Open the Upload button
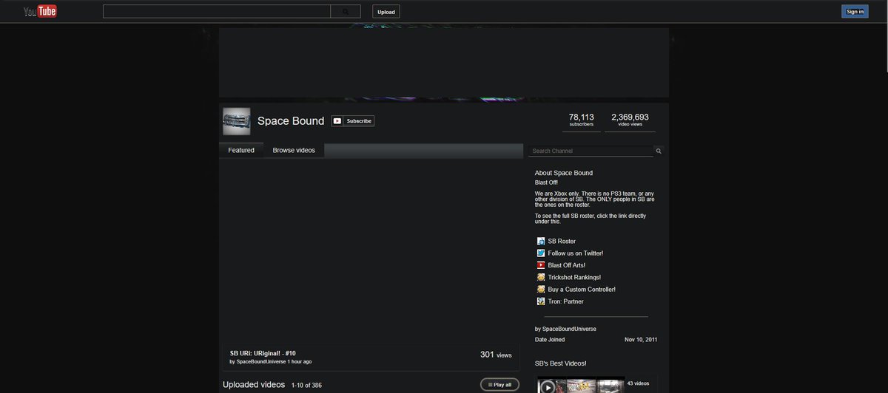Viewport: 888px width, 393px height. [386, 12]
